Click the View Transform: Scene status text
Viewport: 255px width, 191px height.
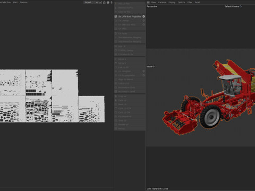(x=157, y=189)
